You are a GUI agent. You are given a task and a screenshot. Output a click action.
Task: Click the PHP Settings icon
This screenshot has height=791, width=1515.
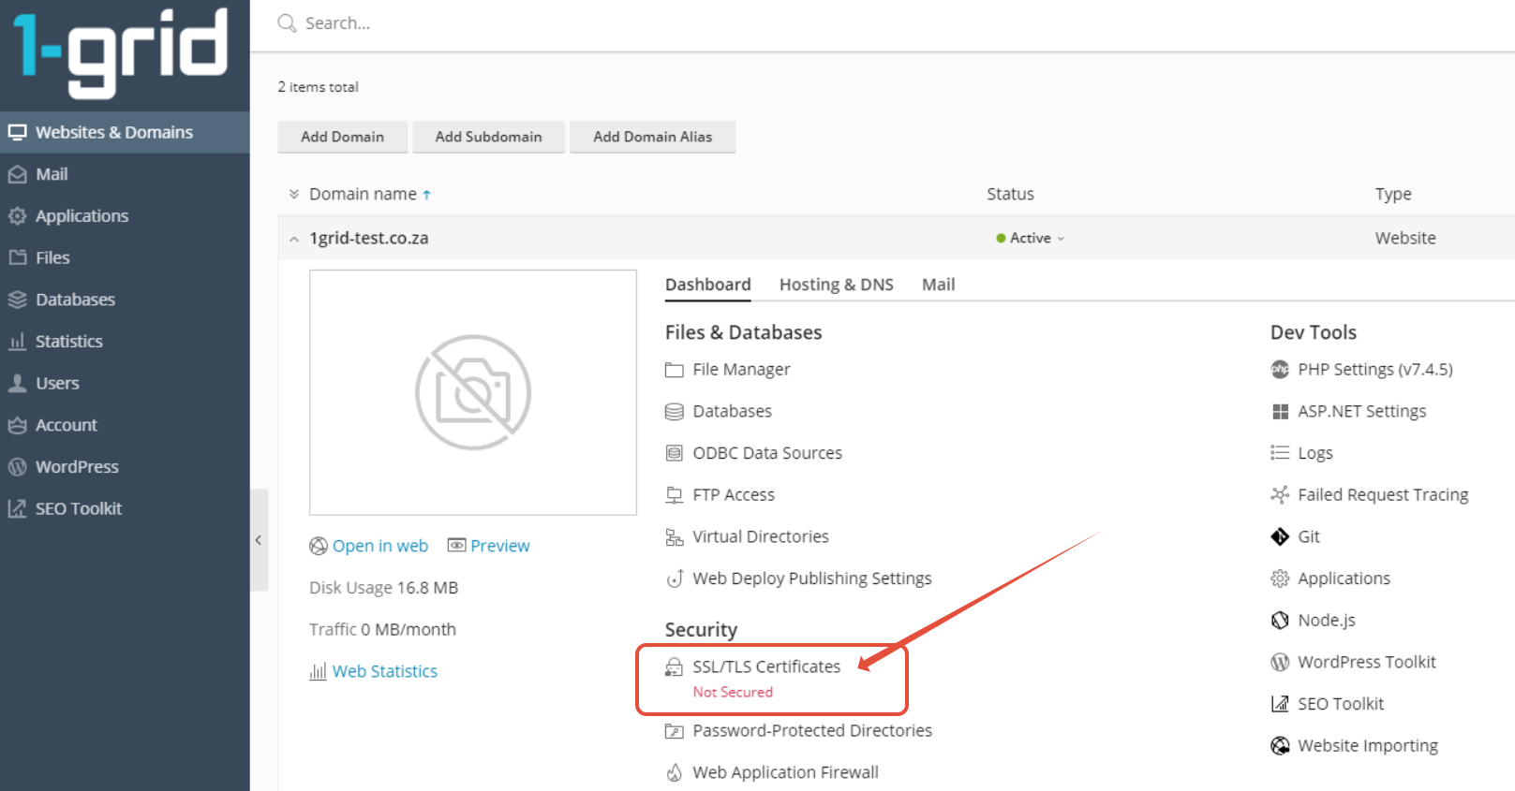(x=1280, y=370)
